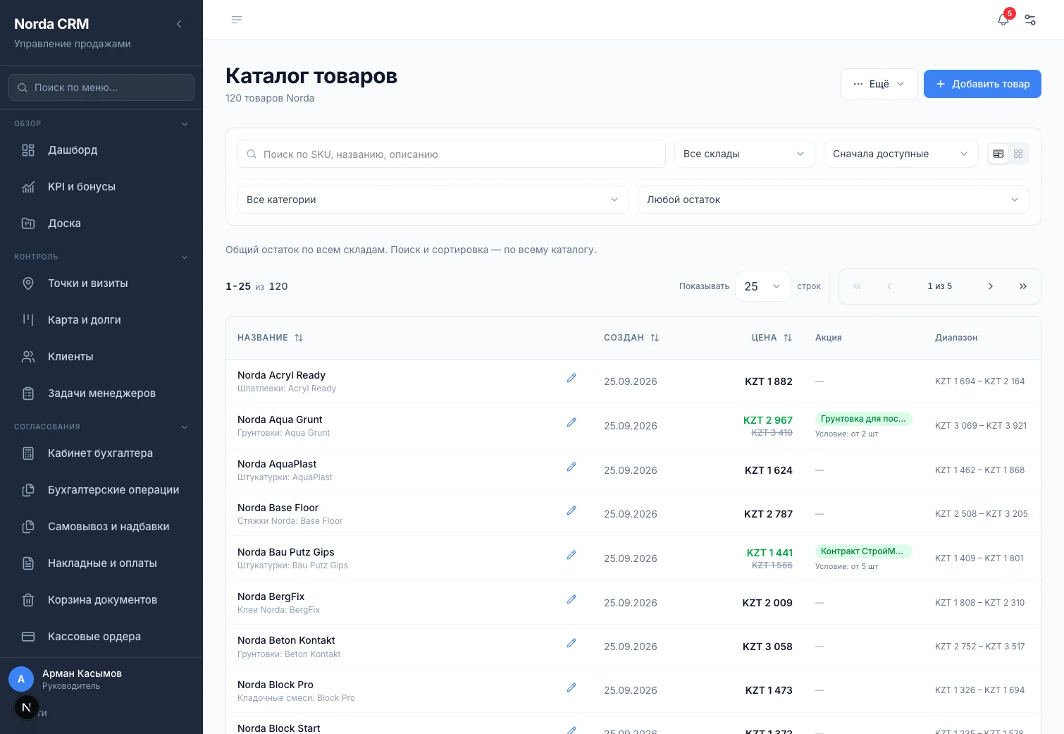Focus product search by SKU field
1064x734 pixels.
[452, 154]
